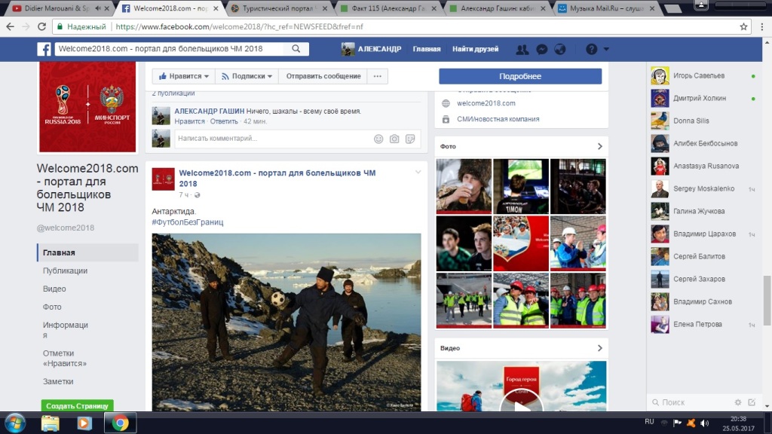Click the Chrome taskbar icon
772x434 pixels.
click(120, 423)
